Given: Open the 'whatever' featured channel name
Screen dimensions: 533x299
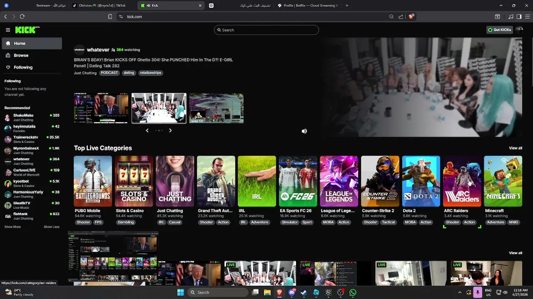Looking at the screenshot, I should [x=98, y=50].
